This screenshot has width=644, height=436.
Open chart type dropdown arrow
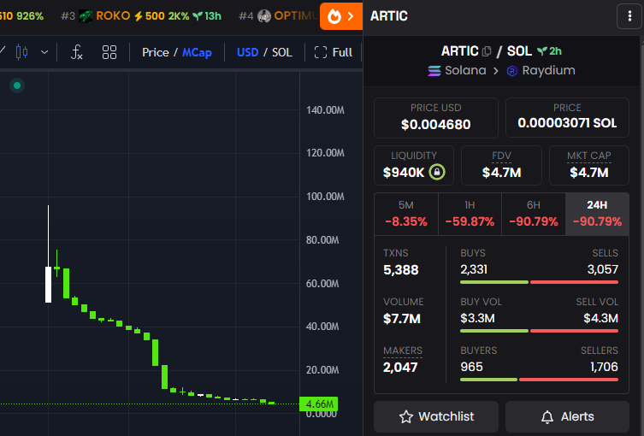(44, 52)
